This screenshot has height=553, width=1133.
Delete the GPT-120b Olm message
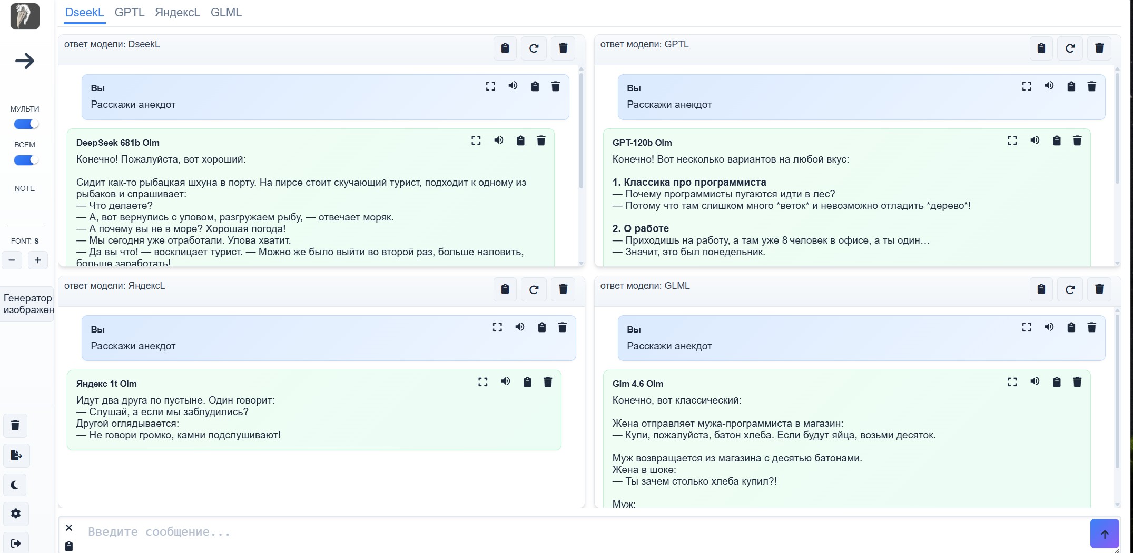(x=1077, y=140)
